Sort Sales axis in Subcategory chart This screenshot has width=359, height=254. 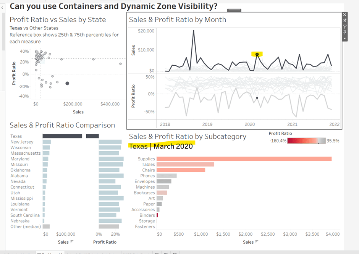(257, 242)
